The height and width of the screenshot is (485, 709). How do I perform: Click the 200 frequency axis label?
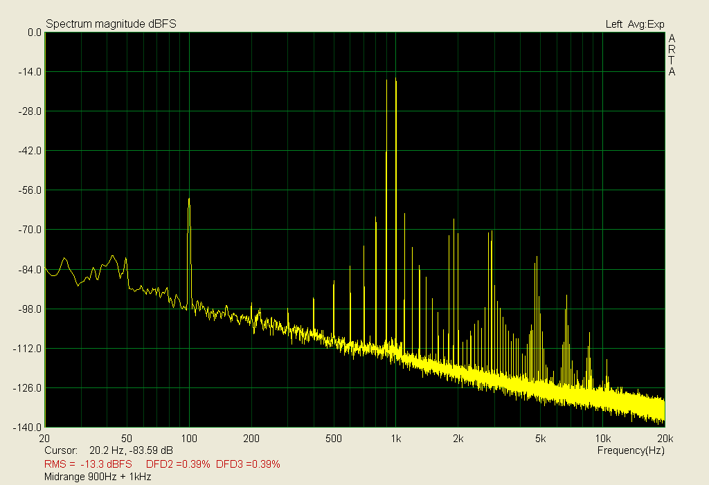[x=251, y=439]
